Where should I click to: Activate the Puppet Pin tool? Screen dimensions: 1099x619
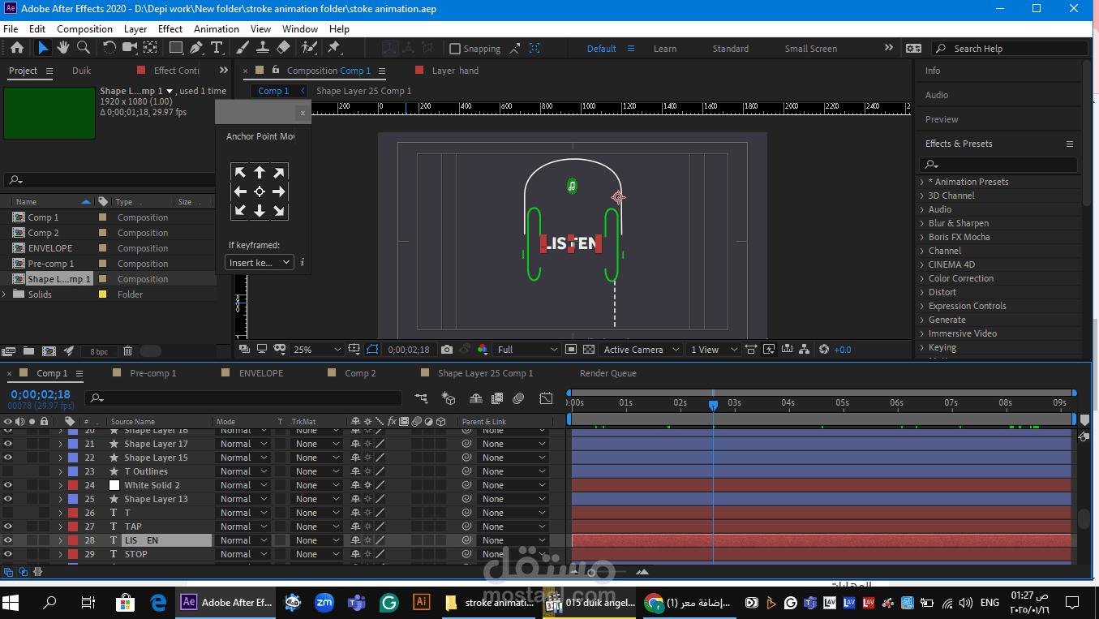point(334,48)
